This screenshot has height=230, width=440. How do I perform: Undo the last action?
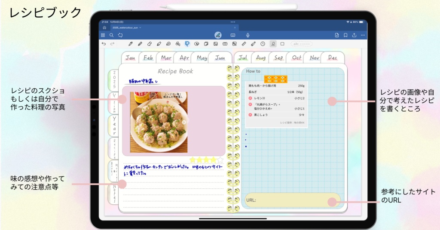104,44
